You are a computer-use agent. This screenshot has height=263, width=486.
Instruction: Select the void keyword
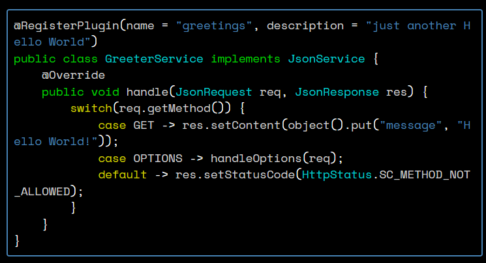pos(105,92)
